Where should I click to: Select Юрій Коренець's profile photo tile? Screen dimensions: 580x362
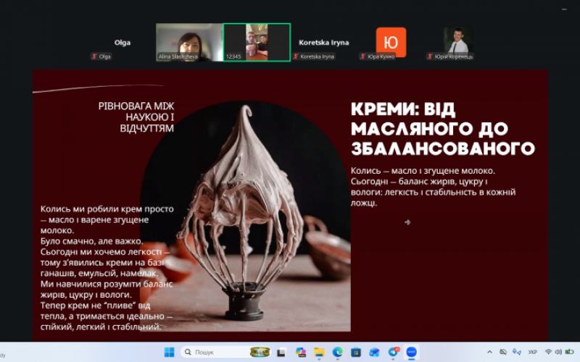(x=457, y=42)
